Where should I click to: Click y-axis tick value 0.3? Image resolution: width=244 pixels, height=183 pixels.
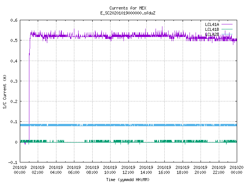(x=14, y=81)
